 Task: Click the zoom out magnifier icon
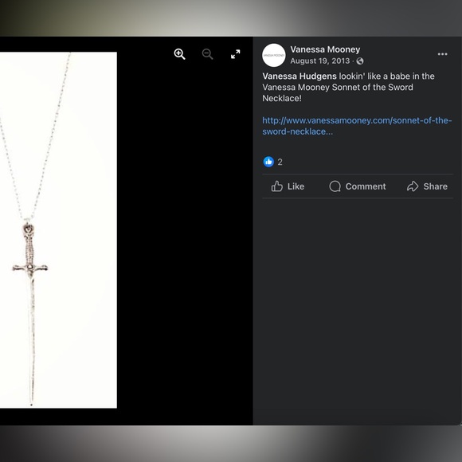pos(207,54)
